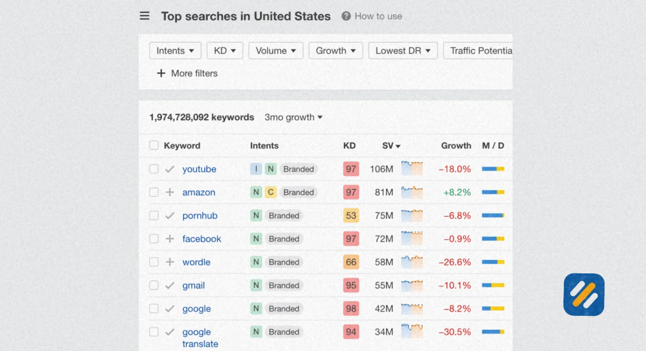The image size is (646, 351).
Task: Open the Growth filter dropdown
Action: click(x=336, y=51)
